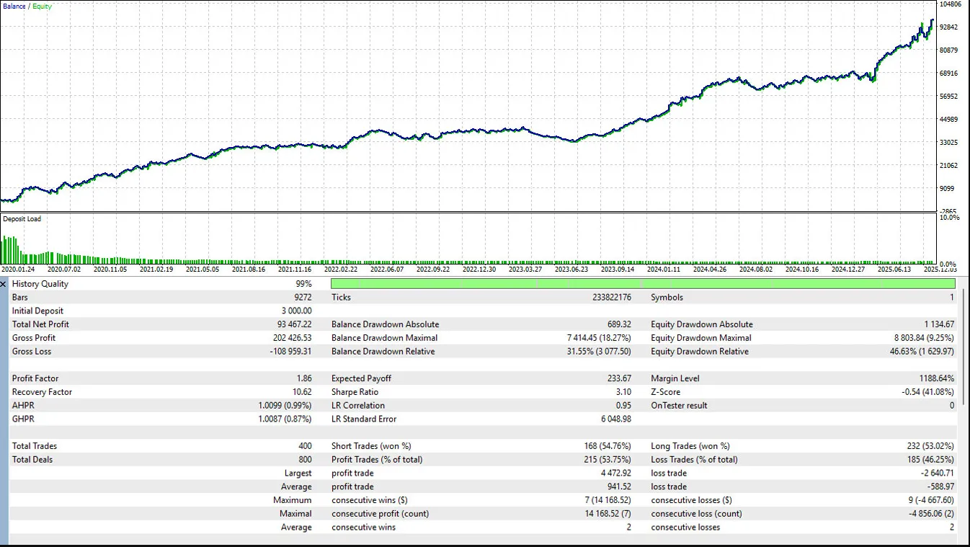Select the History Quality 99% value
This screenshot has height=547, width=970.
303,284
